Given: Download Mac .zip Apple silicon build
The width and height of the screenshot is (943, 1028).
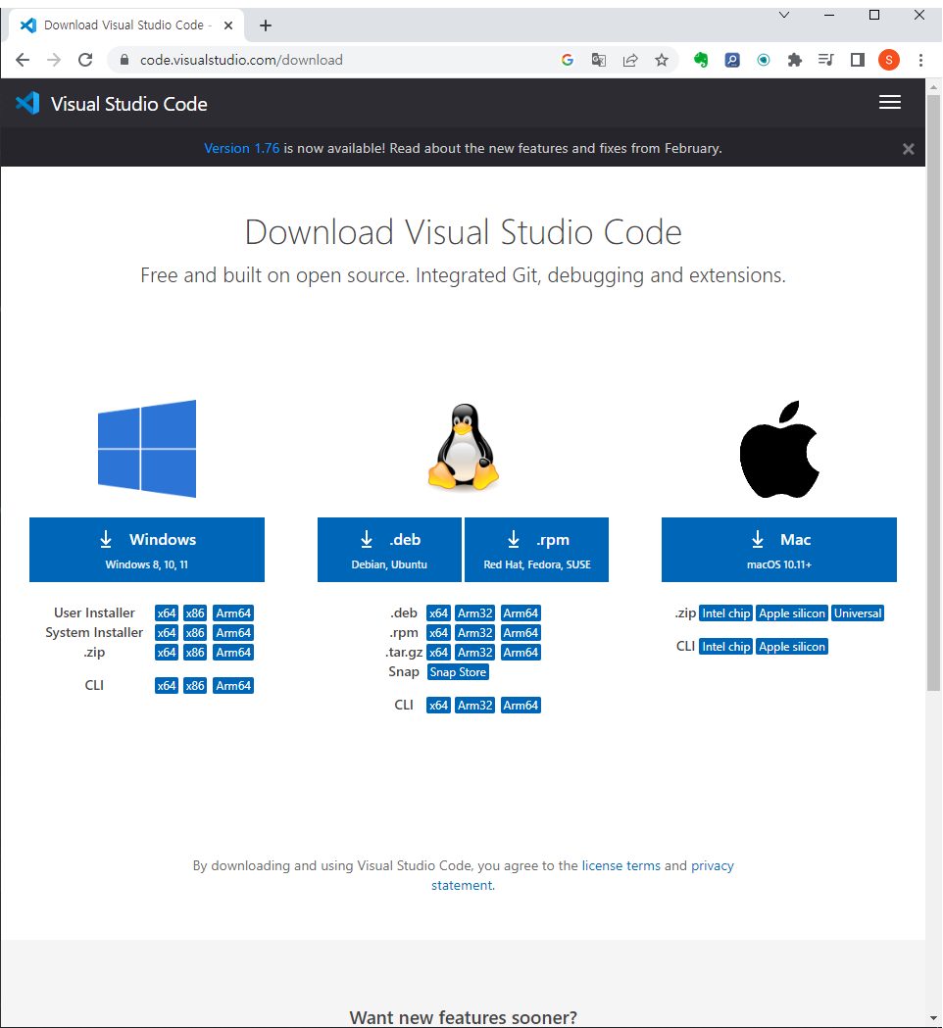Looking at the screenshot, I should [791, 613].
